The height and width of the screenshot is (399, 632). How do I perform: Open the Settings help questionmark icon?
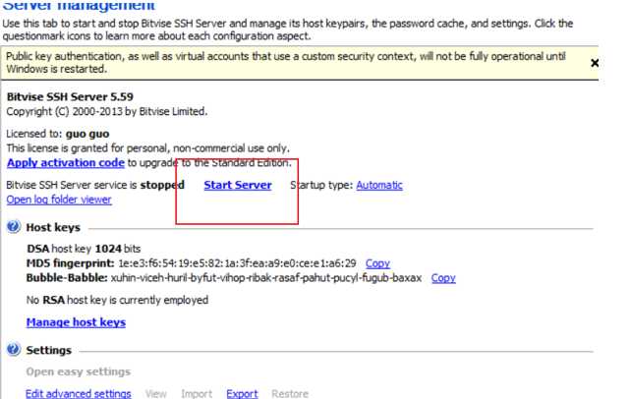14,349
